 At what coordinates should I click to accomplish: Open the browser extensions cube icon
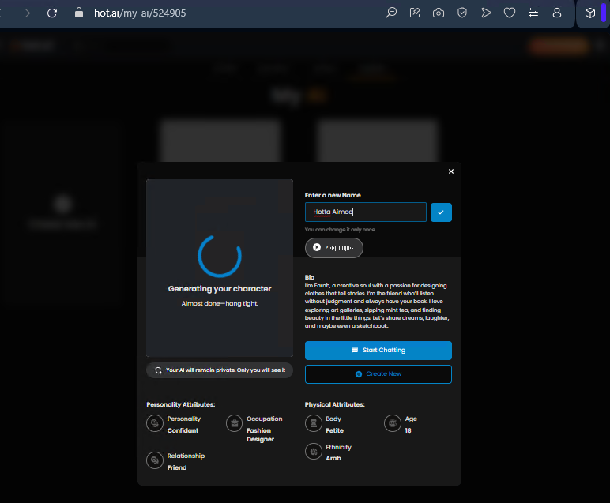click(589, 13)
